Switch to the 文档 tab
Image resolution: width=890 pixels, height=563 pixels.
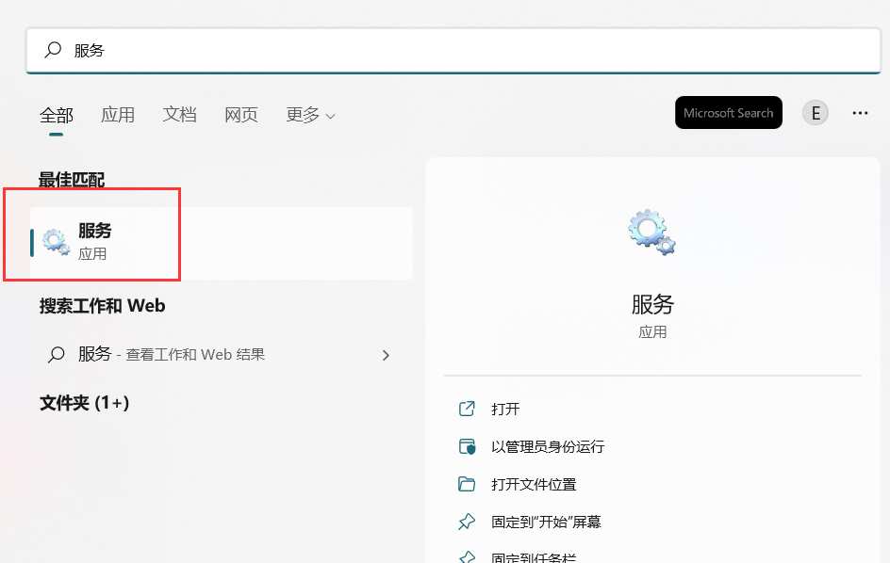[x=179, y=115]
